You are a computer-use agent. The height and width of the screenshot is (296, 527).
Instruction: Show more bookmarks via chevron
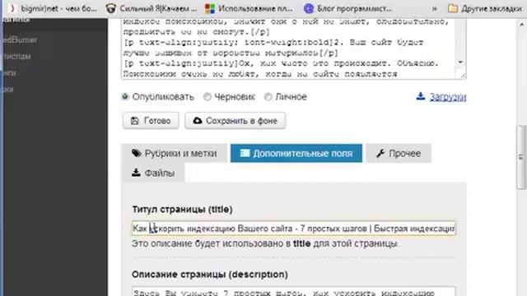(x=435, y=9)
